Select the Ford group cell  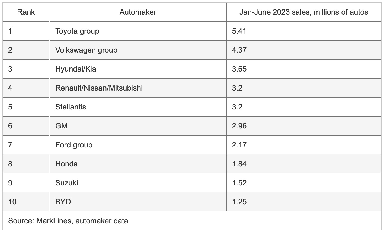(74, 145)
